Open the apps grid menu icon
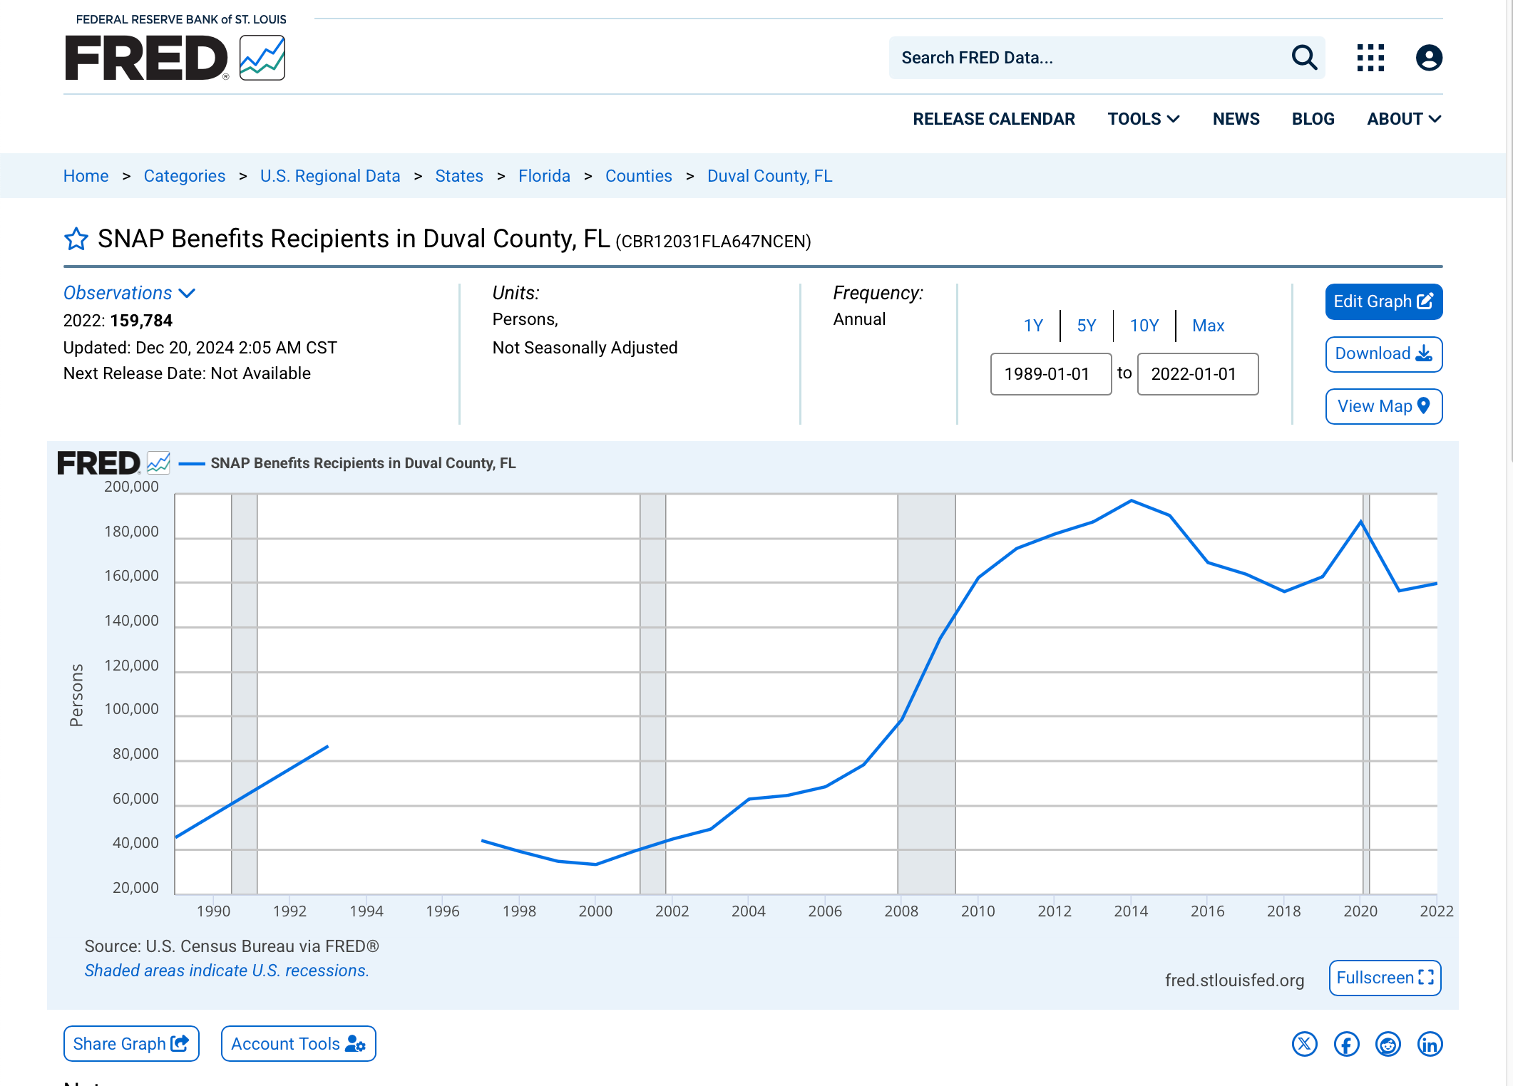1513x1086 pixels. (x=1370, y=58)
